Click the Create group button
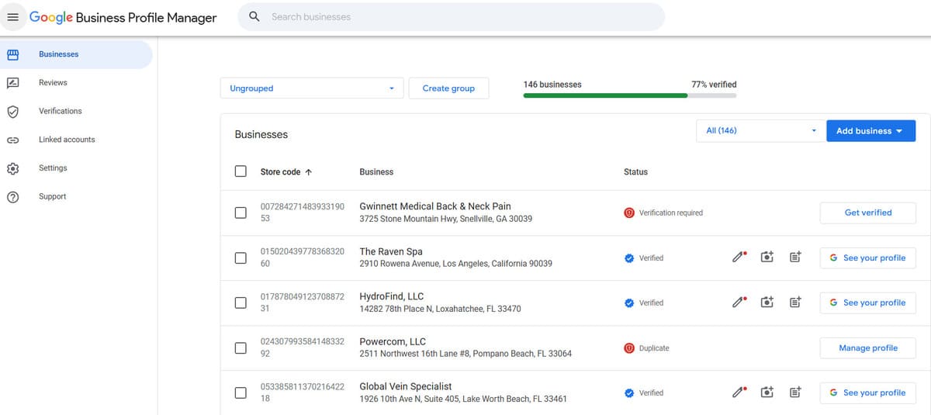The width and height of the screenshot is (931, 415). 448,88
